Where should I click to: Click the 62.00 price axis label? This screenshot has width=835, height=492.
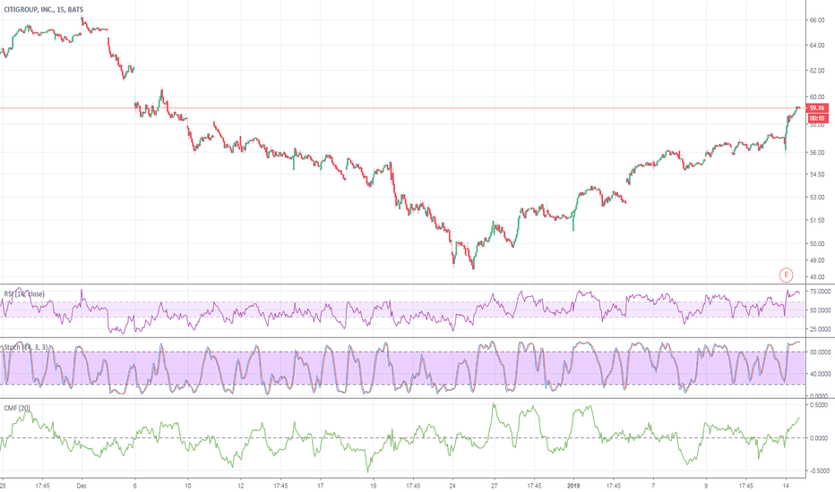pyautogui.click(x=817, y=71)
